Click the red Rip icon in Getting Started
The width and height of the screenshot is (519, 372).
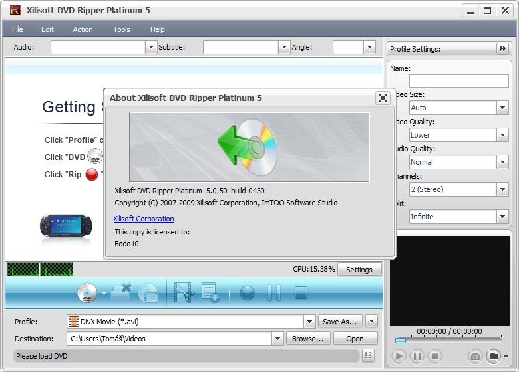[92, 175]
